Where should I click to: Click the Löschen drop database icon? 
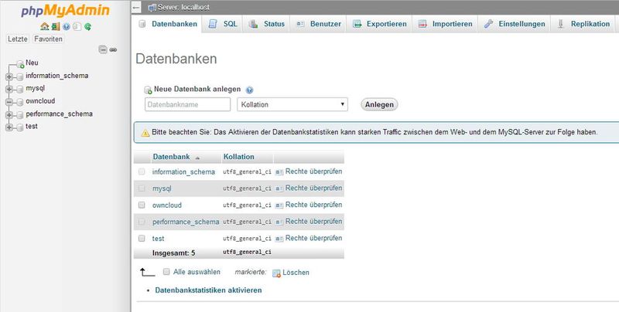point(276,273)
